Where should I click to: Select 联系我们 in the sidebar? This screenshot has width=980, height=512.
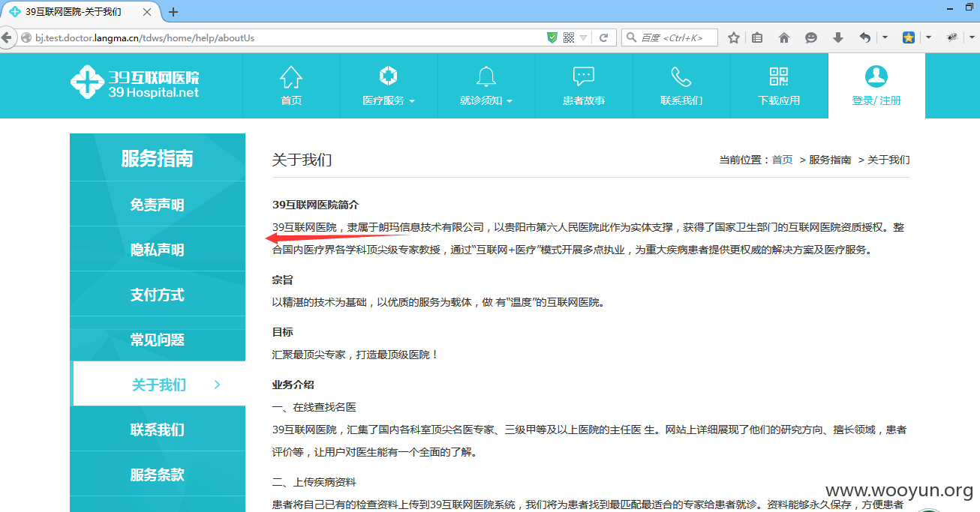(158, 429)
